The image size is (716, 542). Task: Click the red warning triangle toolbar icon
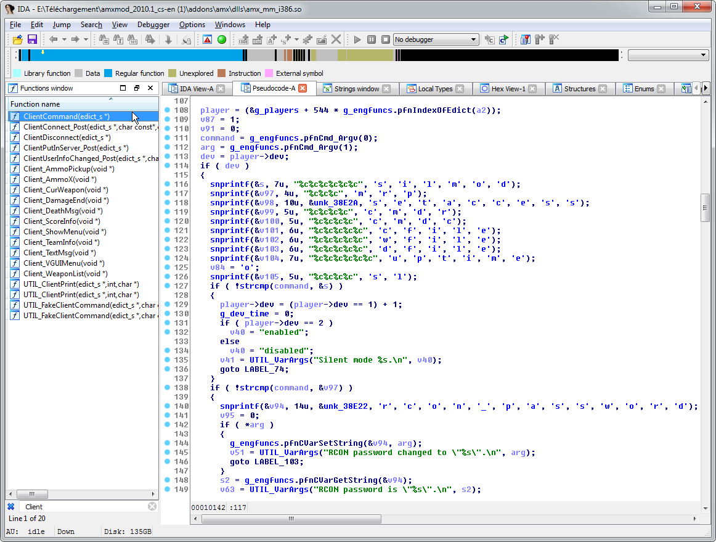208,39
